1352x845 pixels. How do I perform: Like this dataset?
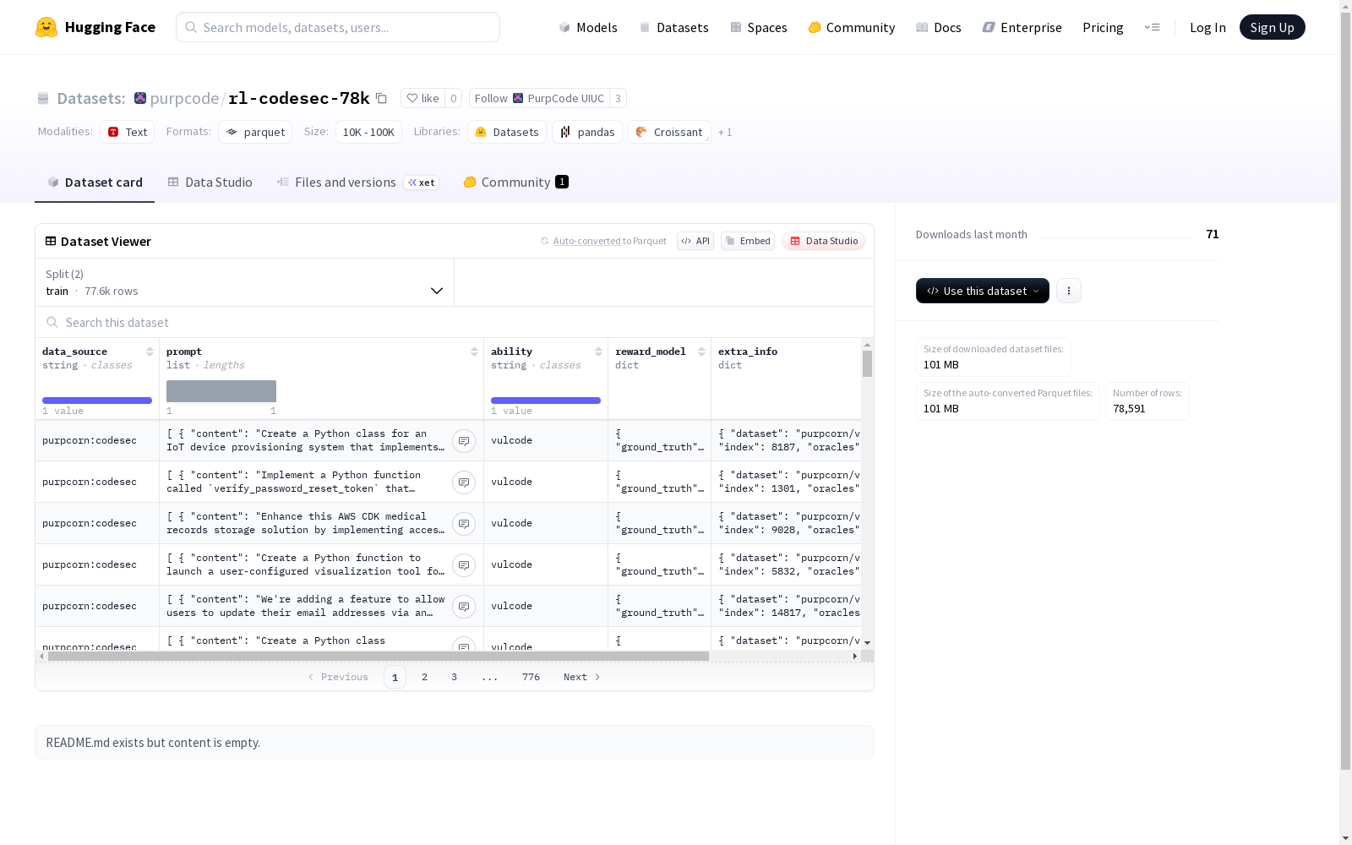tap(422, 98)
